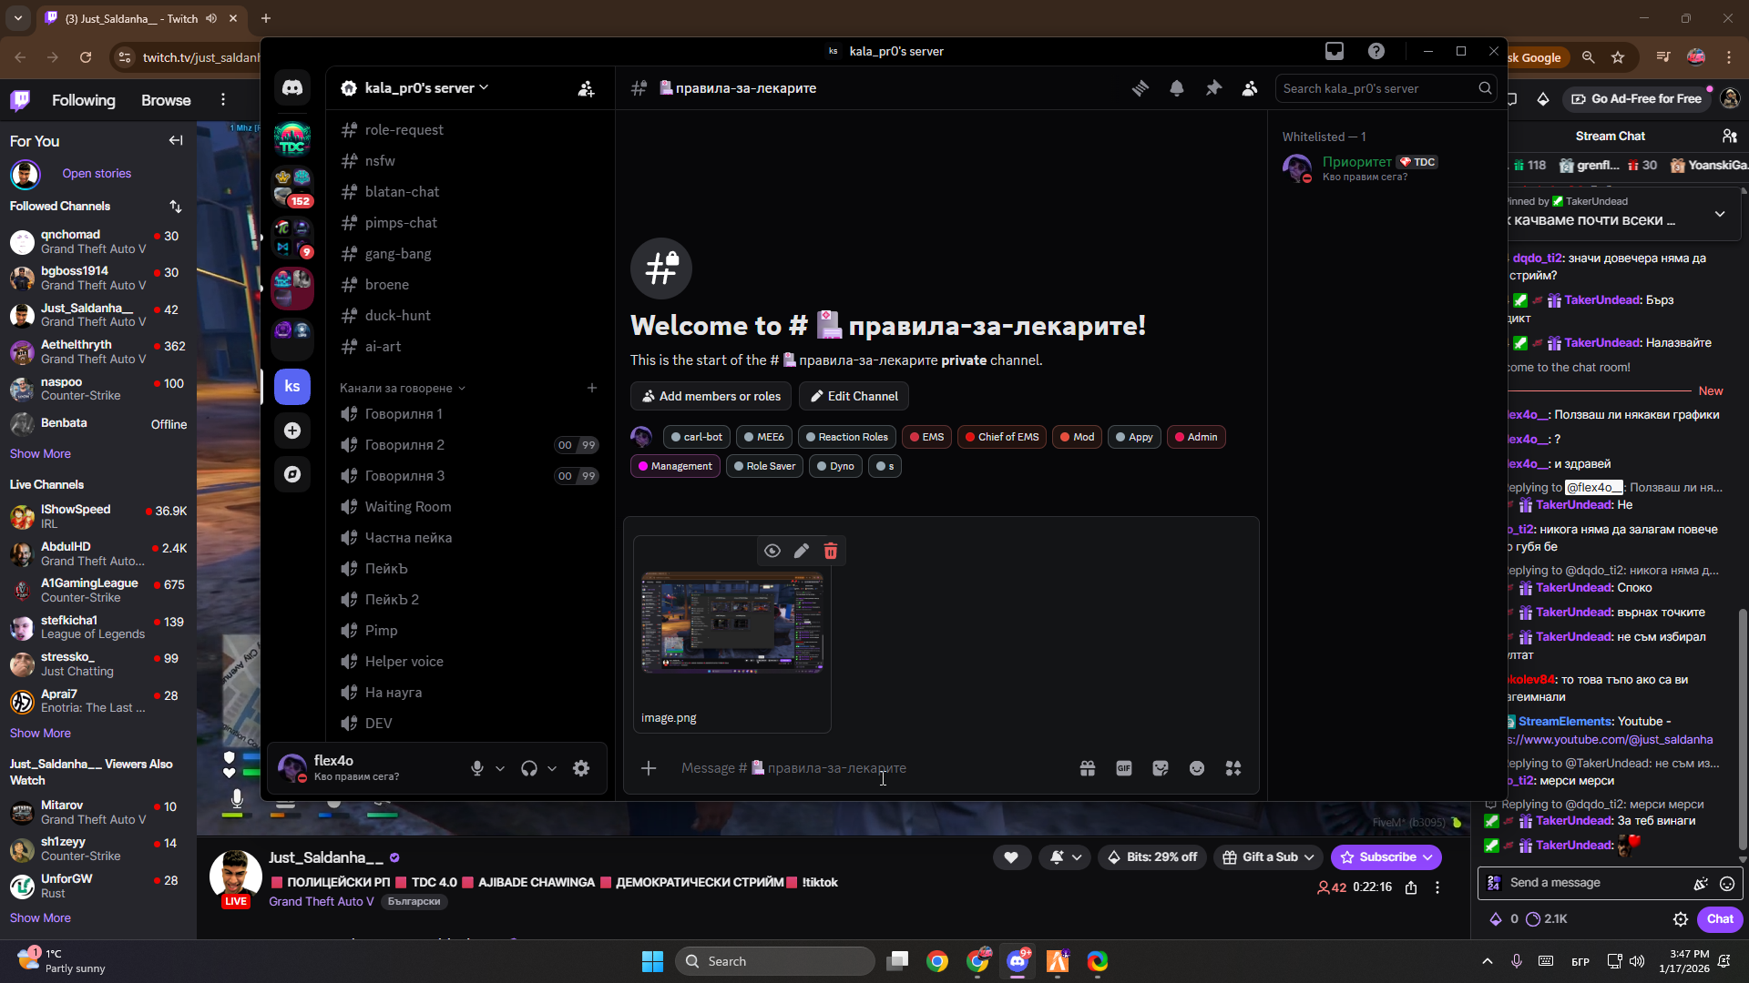Open the GIF picker in message bar
The image size is (1749, 983).
1124,768
